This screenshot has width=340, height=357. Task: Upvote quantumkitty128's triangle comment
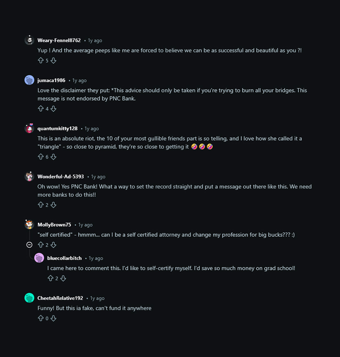pyautogui.click(x=40, y=157)
